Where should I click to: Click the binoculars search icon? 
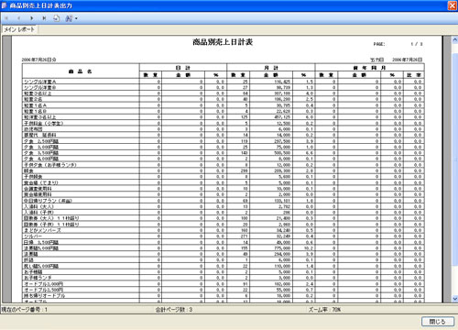[x=69, y=18]
